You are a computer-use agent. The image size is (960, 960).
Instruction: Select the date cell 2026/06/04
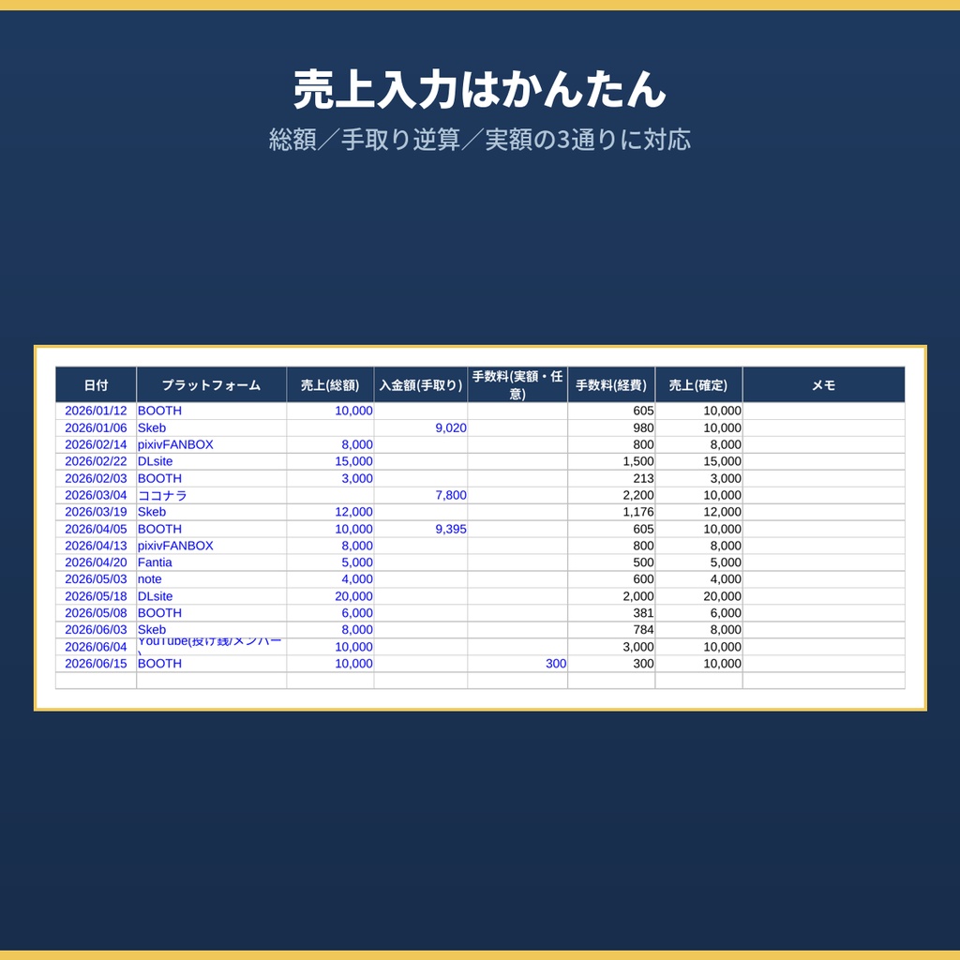coord(97,647)
